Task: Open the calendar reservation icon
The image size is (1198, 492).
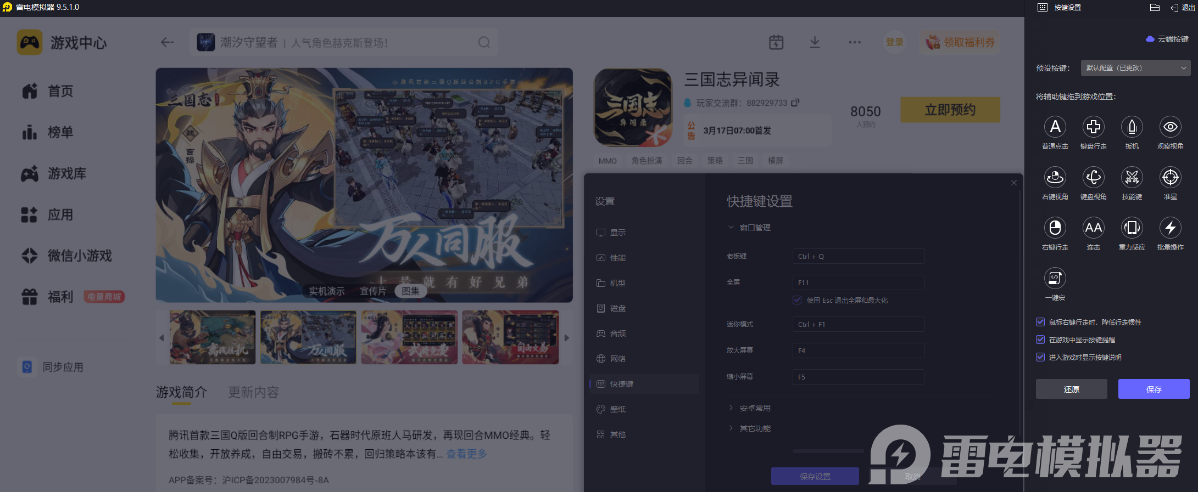Action: click(776, 42)
